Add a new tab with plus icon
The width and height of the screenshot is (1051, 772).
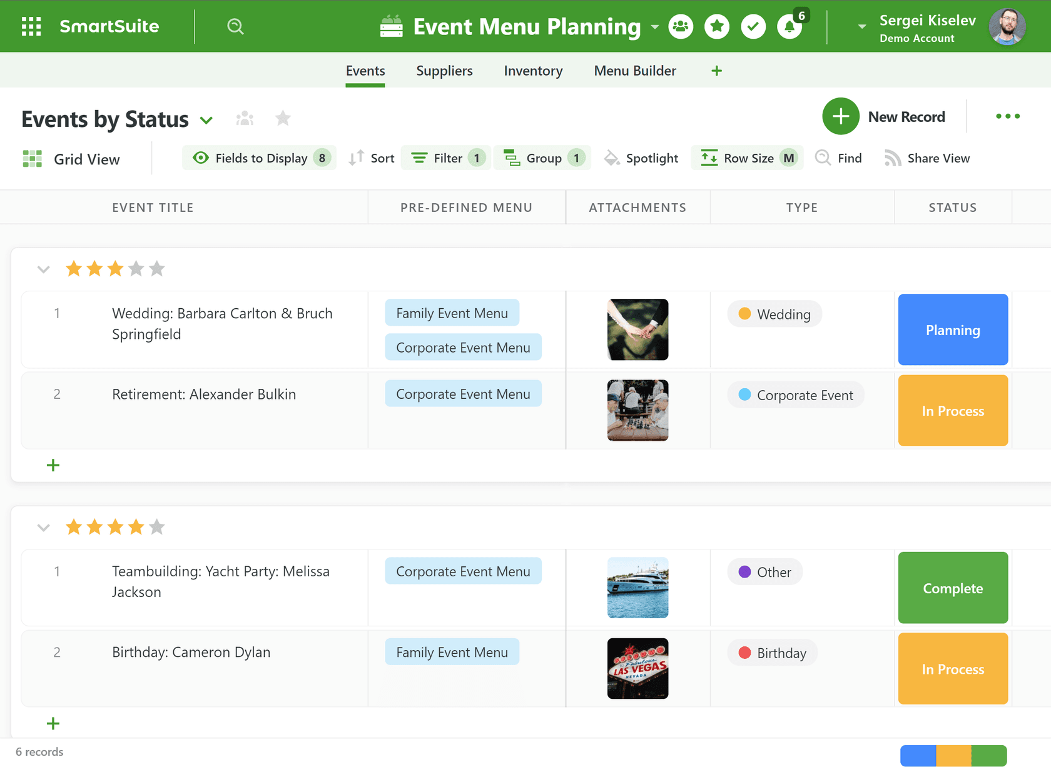[x=717, y=71]
